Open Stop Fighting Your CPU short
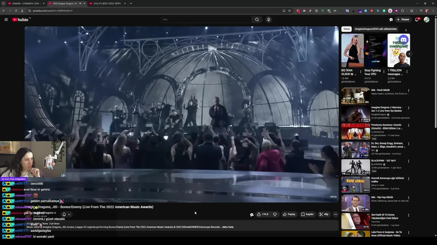This screenshot has height=245, width=437. (376, 50)
